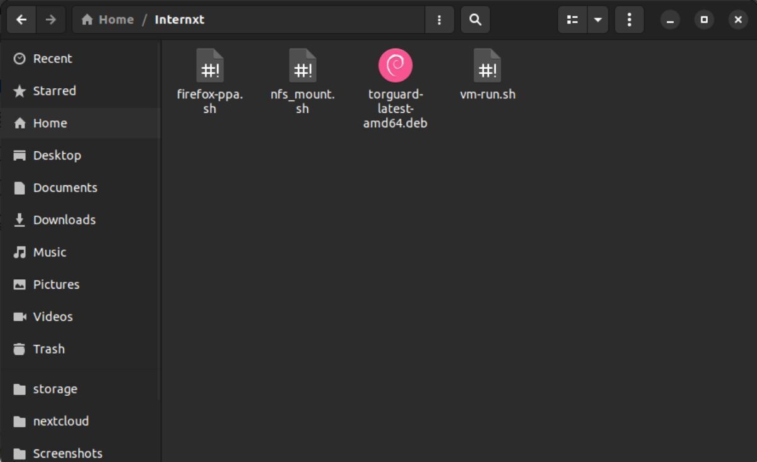Open storage bookmark in the sidebar
This screenshot has height=462, width=757.
point(80,389)
